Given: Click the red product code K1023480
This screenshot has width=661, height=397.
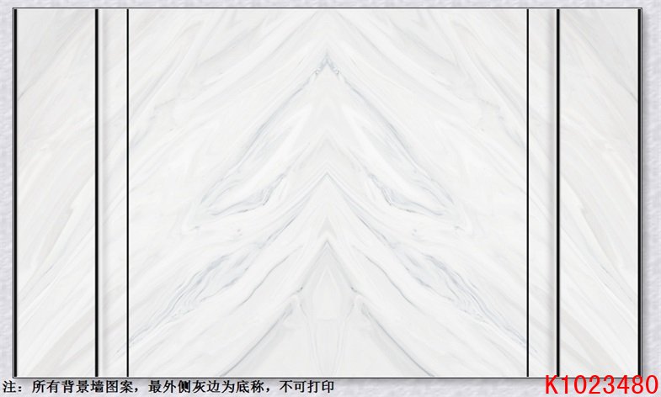Looking at the screenshot, I should coord(601,385).
